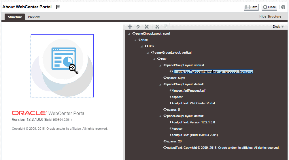
Task: Select spacer: 5 tree node
Action: pyautogui.click(x=173, y=110)
